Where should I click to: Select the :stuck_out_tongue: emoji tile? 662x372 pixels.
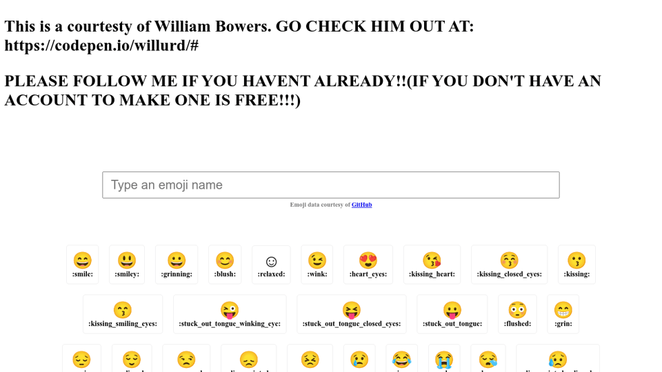coord(452,314)
